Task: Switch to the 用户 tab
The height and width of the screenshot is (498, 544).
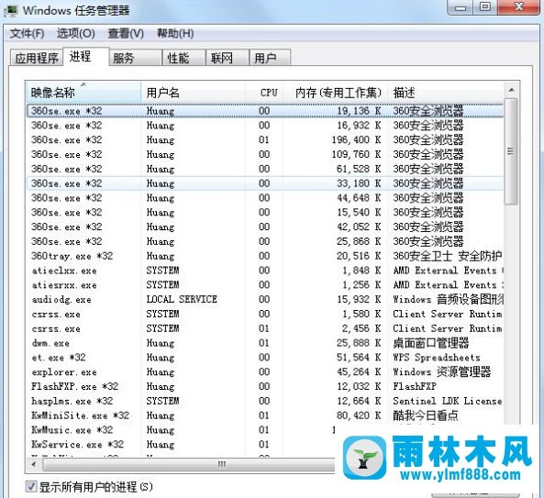Action: [x=270, y=58]
